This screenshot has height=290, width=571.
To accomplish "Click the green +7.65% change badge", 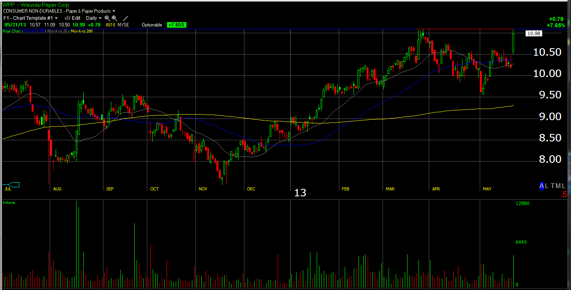I will (176, 25).
